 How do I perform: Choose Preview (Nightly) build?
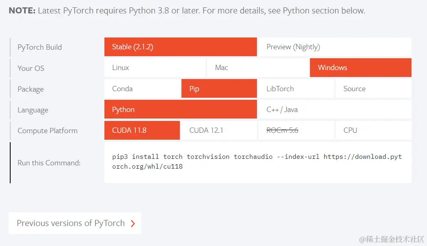click(334, 47)
